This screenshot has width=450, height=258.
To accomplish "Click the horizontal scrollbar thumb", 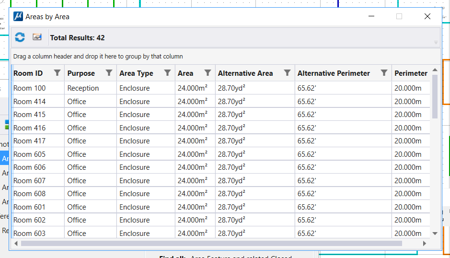I will 211,244.
